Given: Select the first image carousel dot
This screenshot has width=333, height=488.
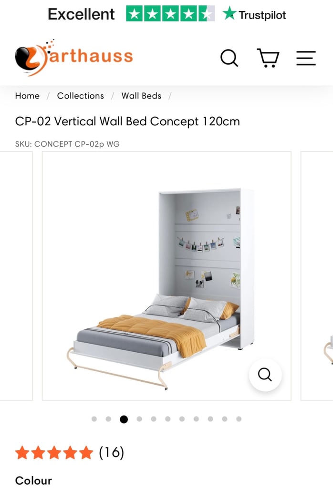Looking at the screenshot, I should (x=94, y=419).
